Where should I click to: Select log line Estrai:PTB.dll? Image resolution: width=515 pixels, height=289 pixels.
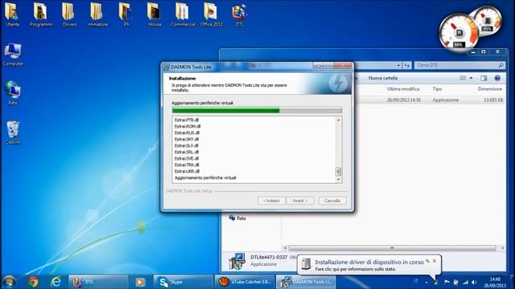(187, 120)
